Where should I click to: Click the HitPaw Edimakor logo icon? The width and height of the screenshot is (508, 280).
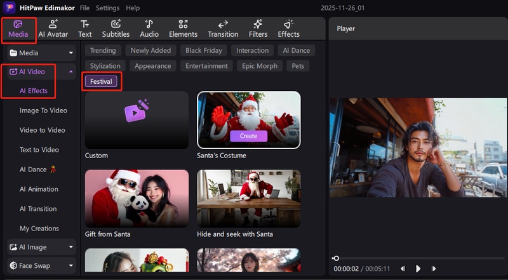point(9,8)
